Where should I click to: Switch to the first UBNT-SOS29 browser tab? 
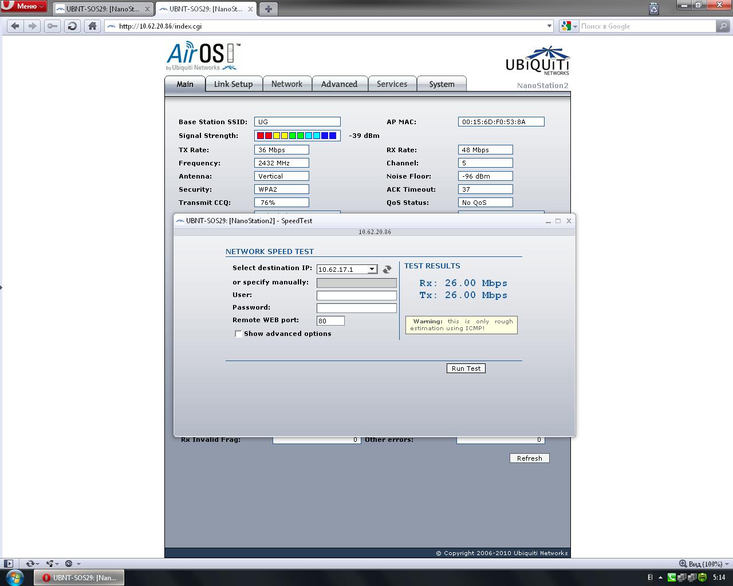click(103, 9)
